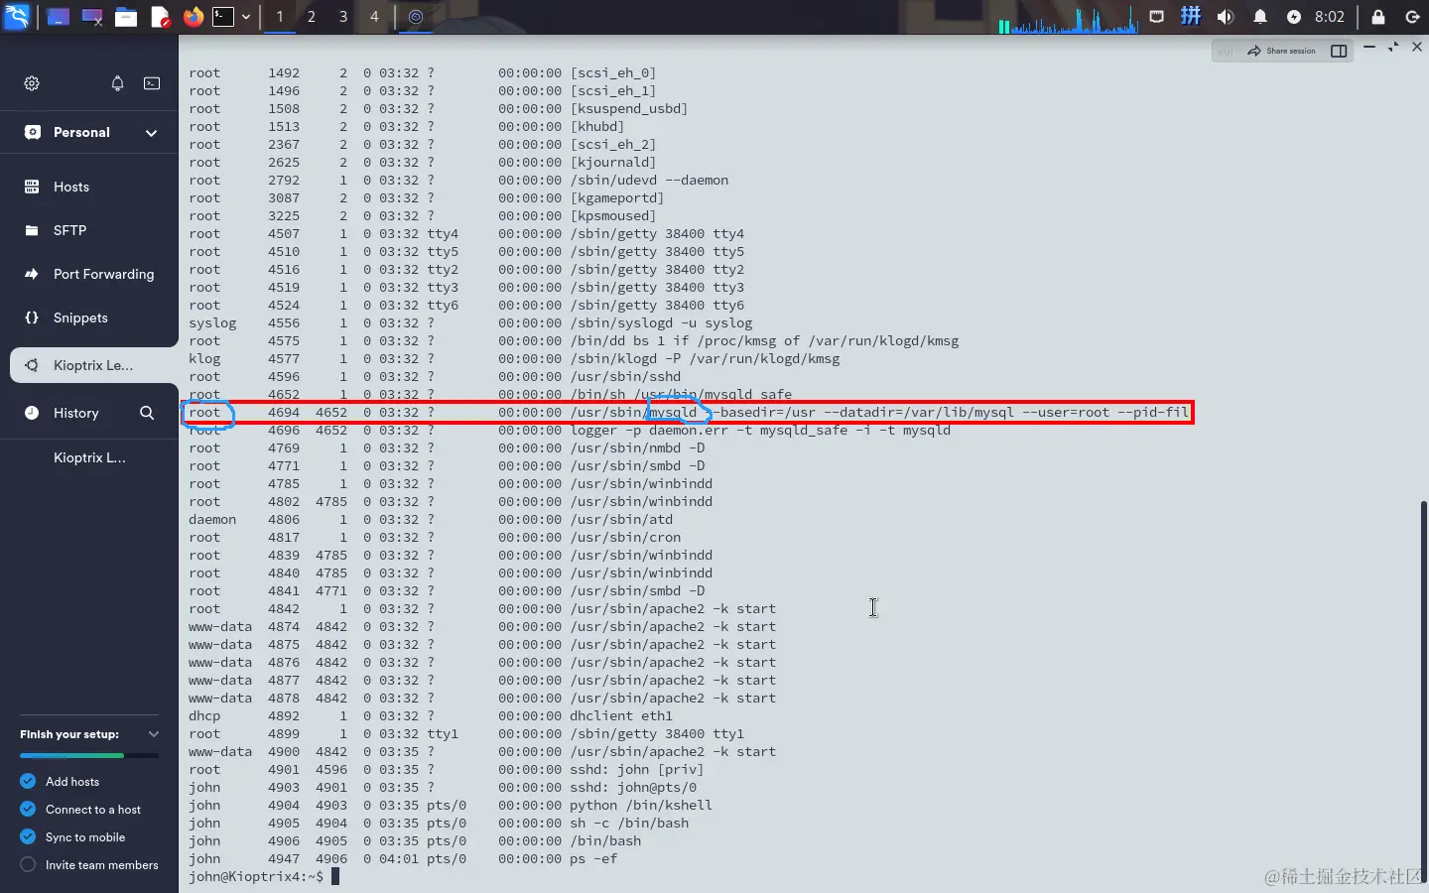Switch to workspace 3
The height and width of the screenshot is (893, 1429).
[x=343, y=17]
